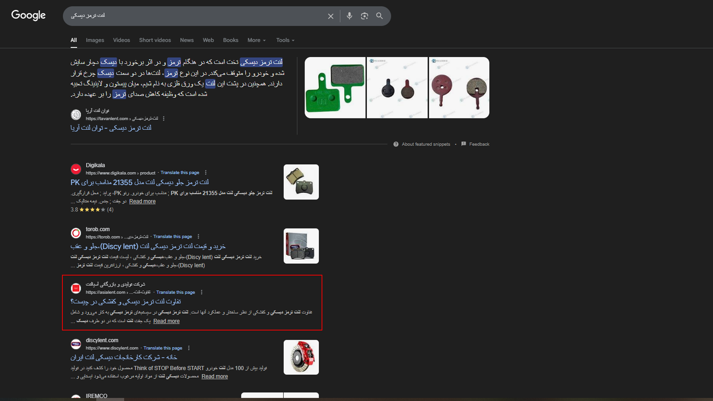Image resolution: width=713 pixels, height=401 pixels.
Task: Click the IREMCO site name
Action: 97,396
